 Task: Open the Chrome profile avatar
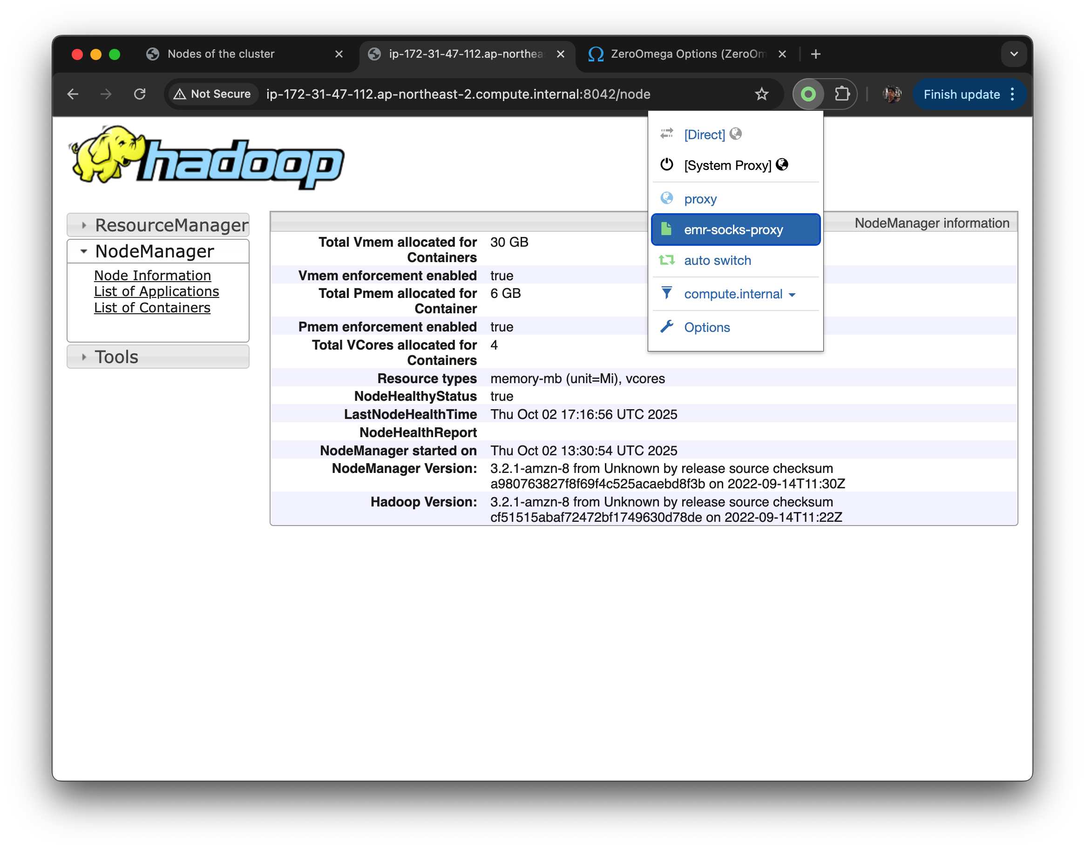pyautogui.click(x=891, y=94)
